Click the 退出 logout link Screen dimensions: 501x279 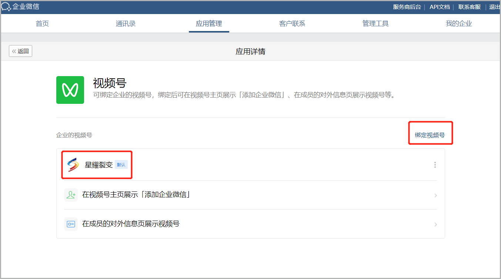pyautogui.click(x=495, y=7)
